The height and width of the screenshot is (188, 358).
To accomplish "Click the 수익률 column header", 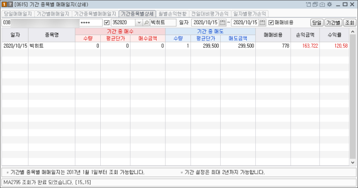I will [x=334, y=35].
